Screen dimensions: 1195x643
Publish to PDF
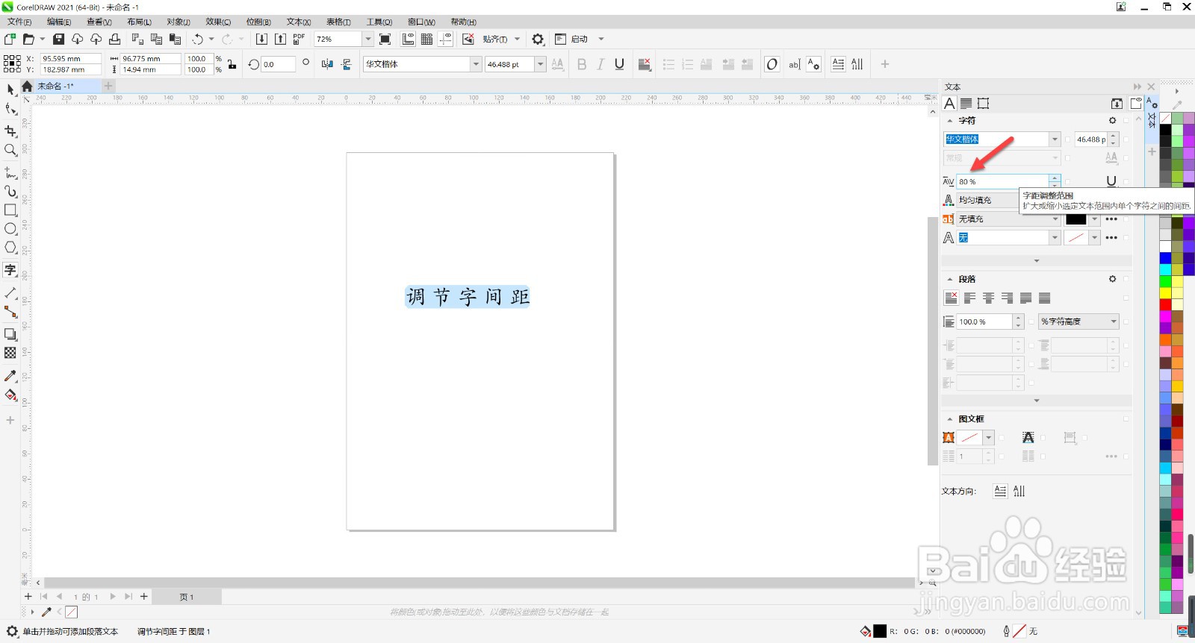[299, 39]
